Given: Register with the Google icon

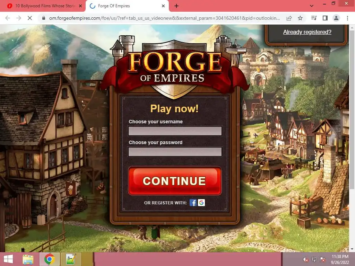Looking at the screenshot, I should tap(201, 203).
